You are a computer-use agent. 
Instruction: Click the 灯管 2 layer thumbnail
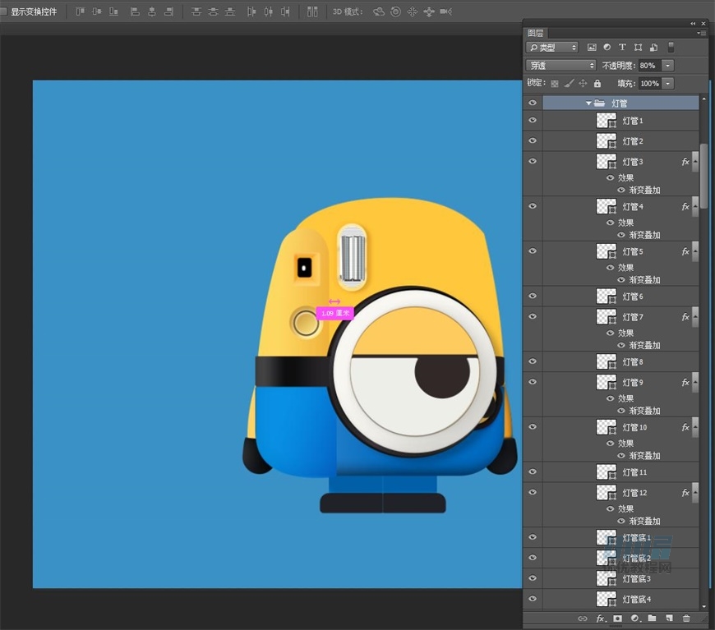click(x=606, y=141)
